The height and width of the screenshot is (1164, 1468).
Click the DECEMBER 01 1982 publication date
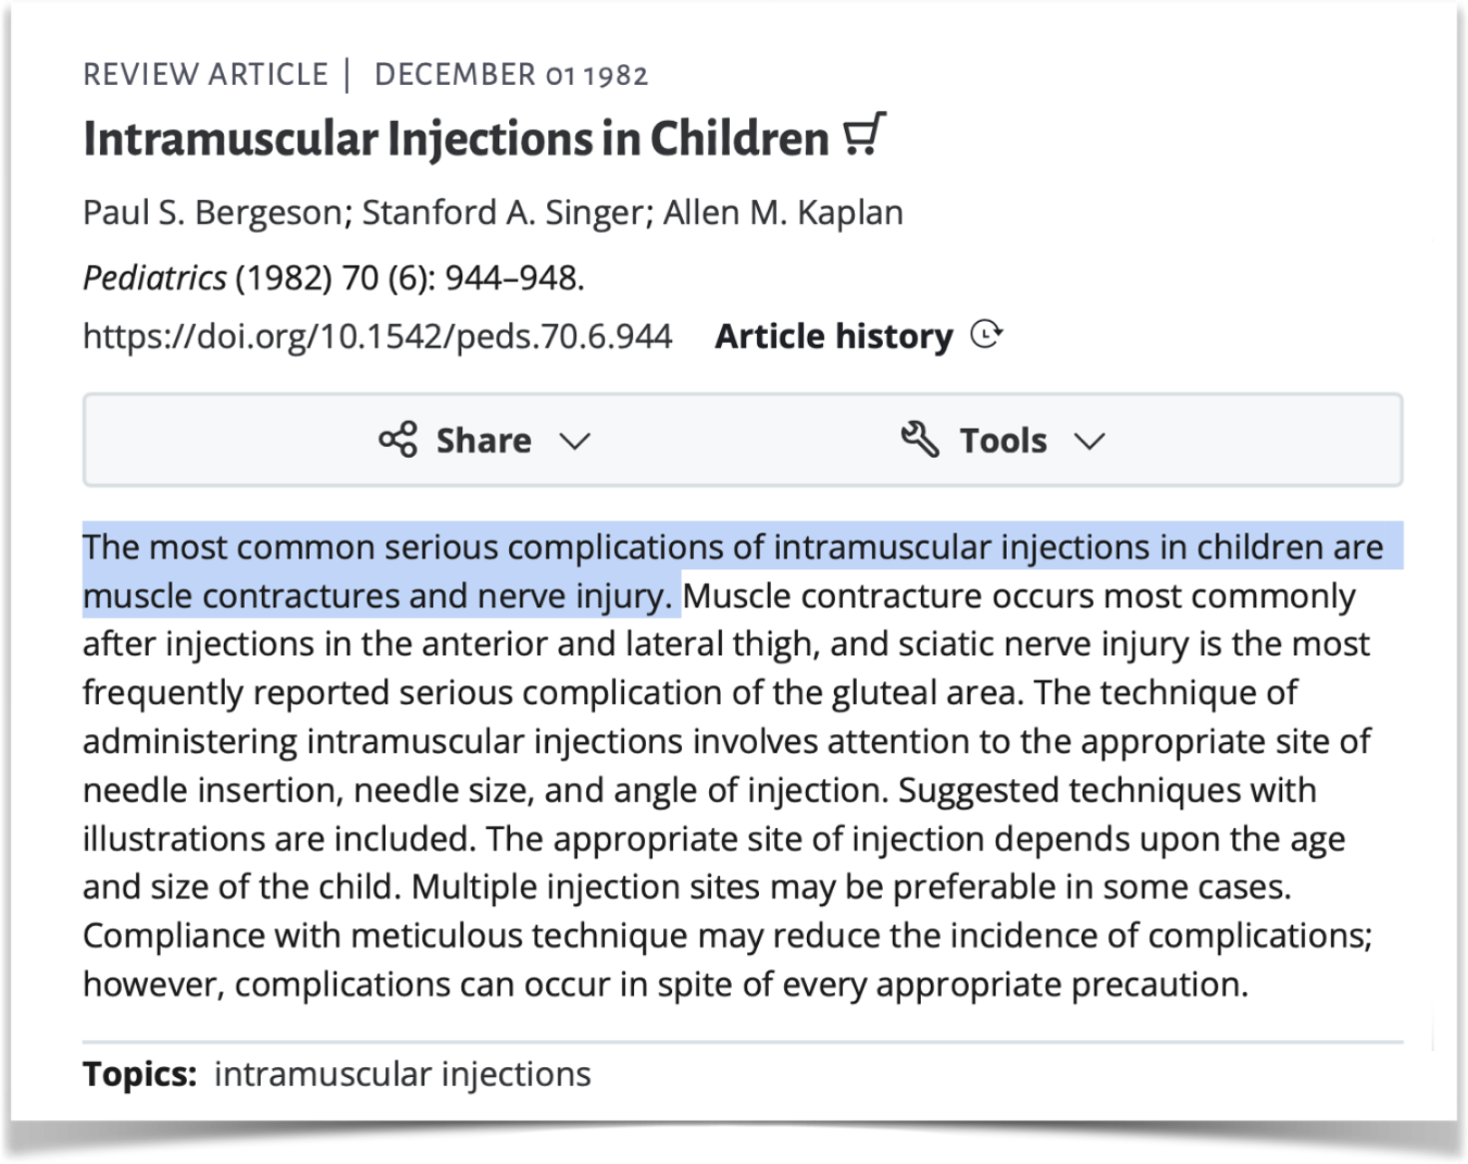click(x=511, y=75)
